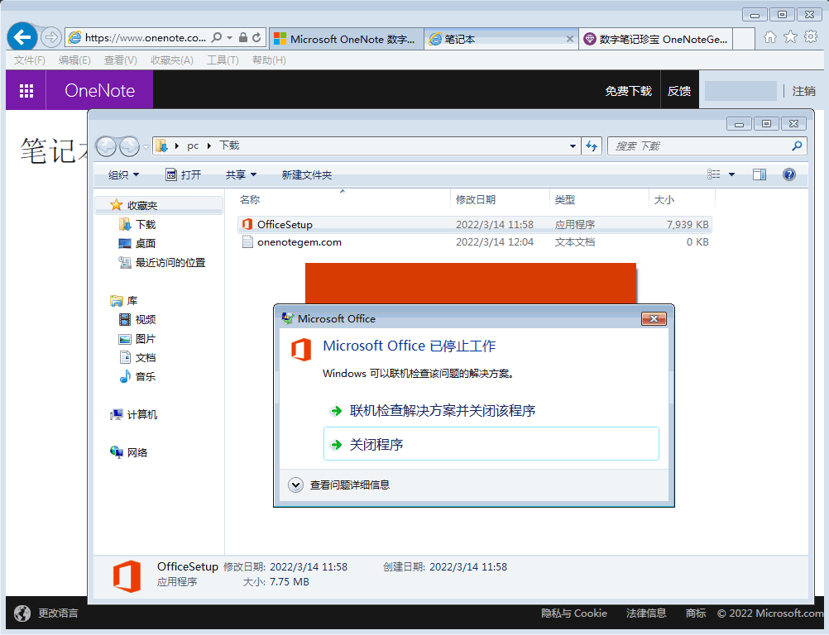Screen dimensions: 829x635
Task: Choose 联机检查解决方案并关闭该程序 option
Action: (x=491, y=410)
